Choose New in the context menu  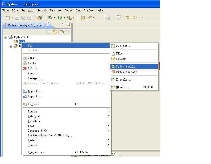[x=66, y=45]
